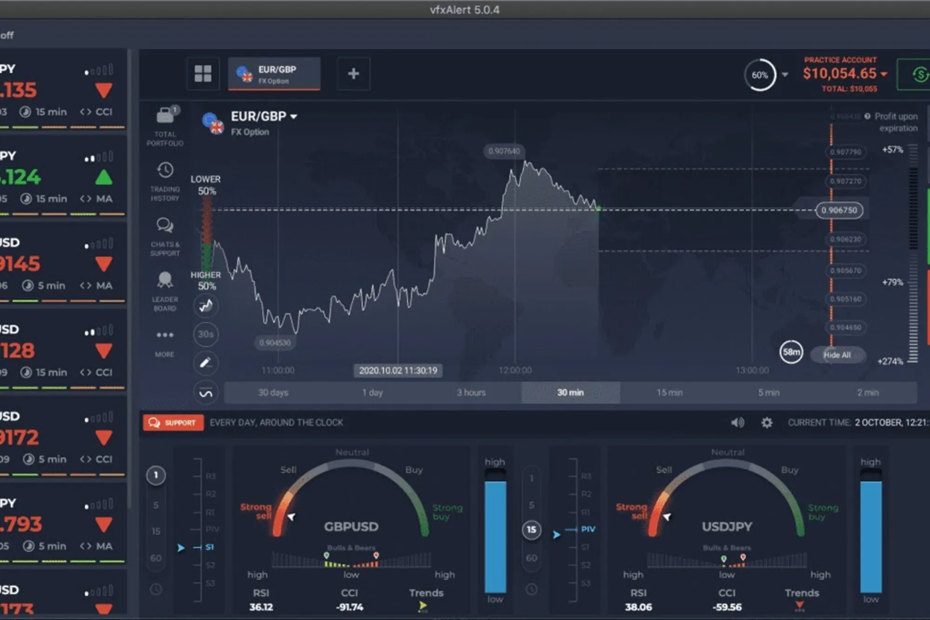Click the GBPUSD Trends arrow indicator
Screen dimensions: 930x620
point(423,606)
